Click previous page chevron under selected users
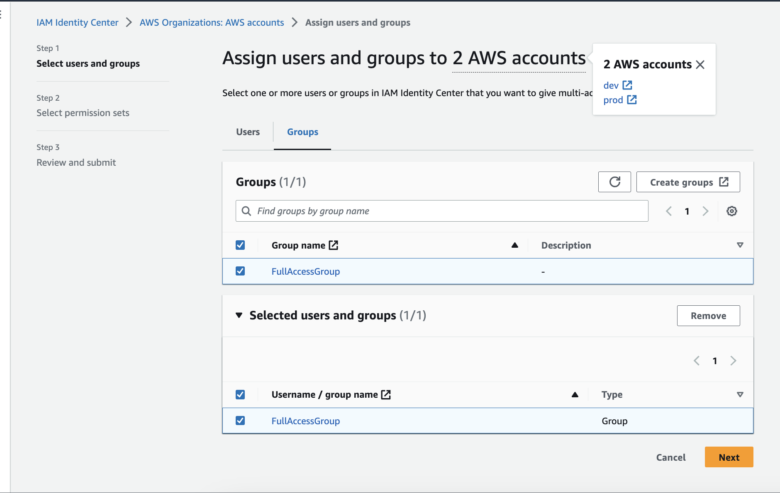 (696, 360)
